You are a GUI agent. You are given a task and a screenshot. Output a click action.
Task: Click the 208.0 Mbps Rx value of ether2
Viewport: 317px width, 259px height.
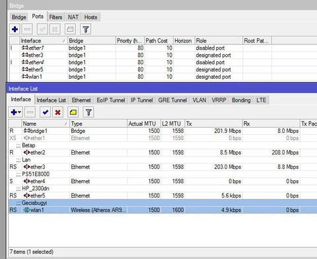pos(285,153)
